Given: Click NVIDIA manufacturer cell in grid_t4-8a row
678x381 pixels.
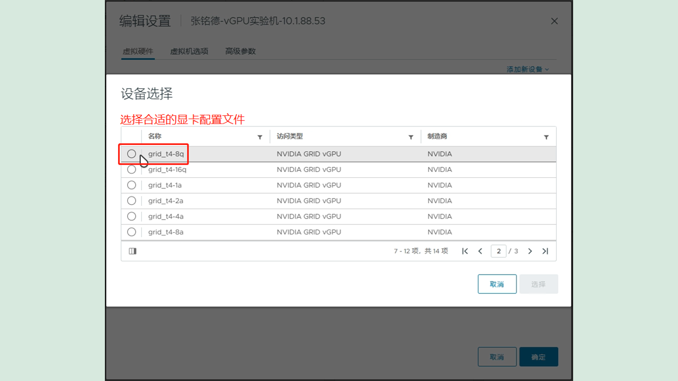Looking at the screenshot, I should coord(440,232).
